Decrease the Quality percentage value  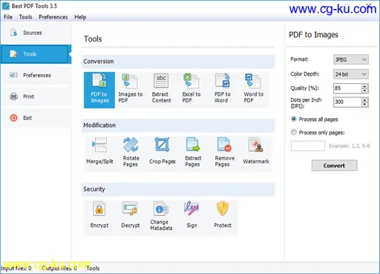(364, 91)
